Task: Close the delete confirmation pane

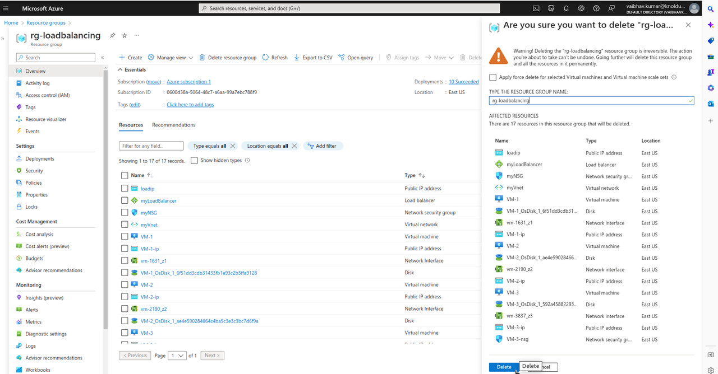Action: [688, 25]
